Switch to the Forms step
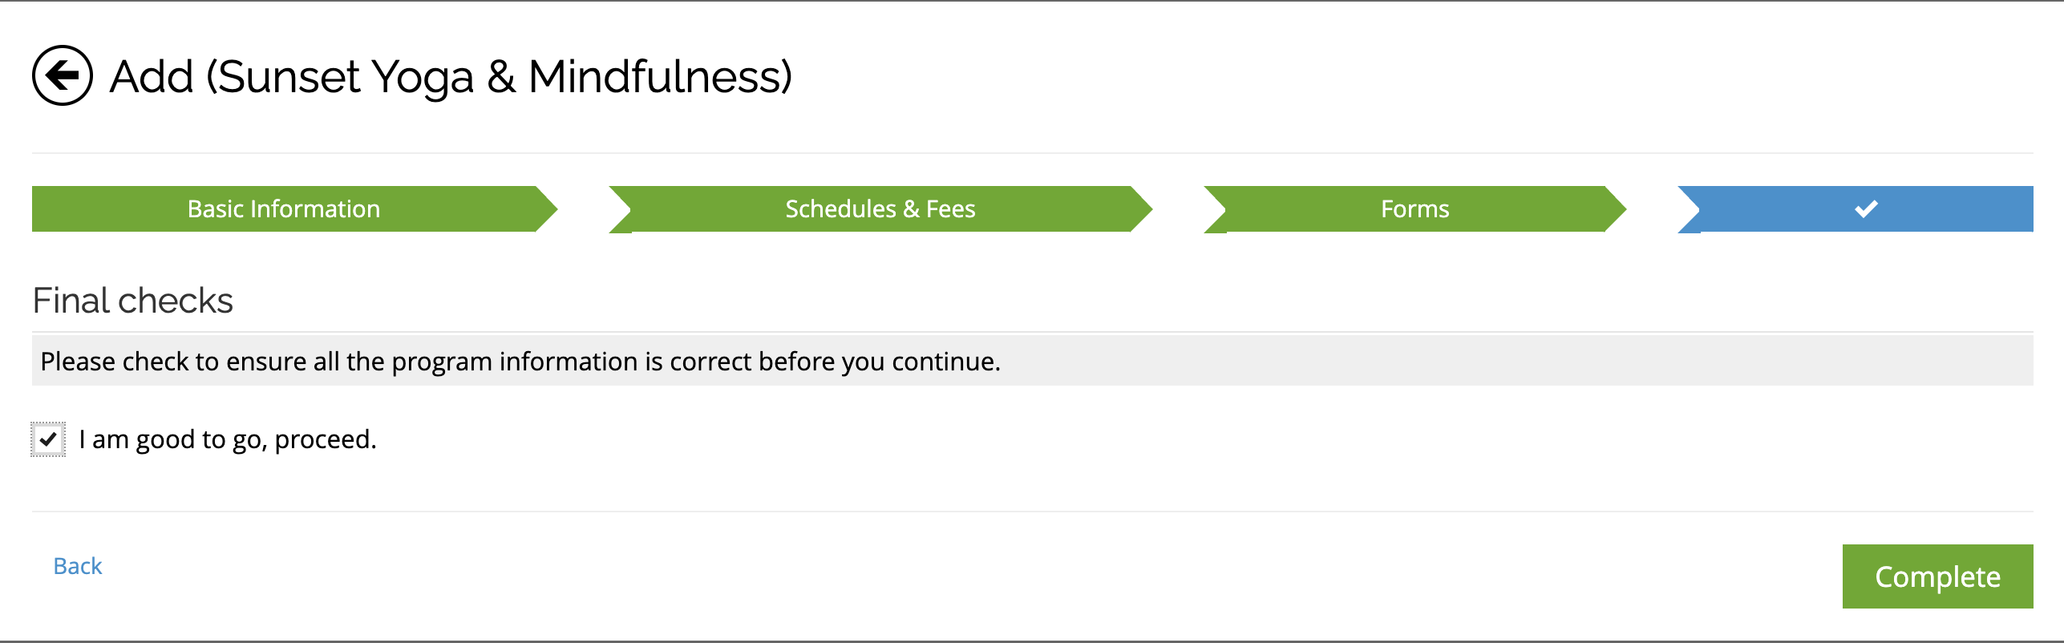The width and height of the screenshot is (2064, 643). 1414,209
